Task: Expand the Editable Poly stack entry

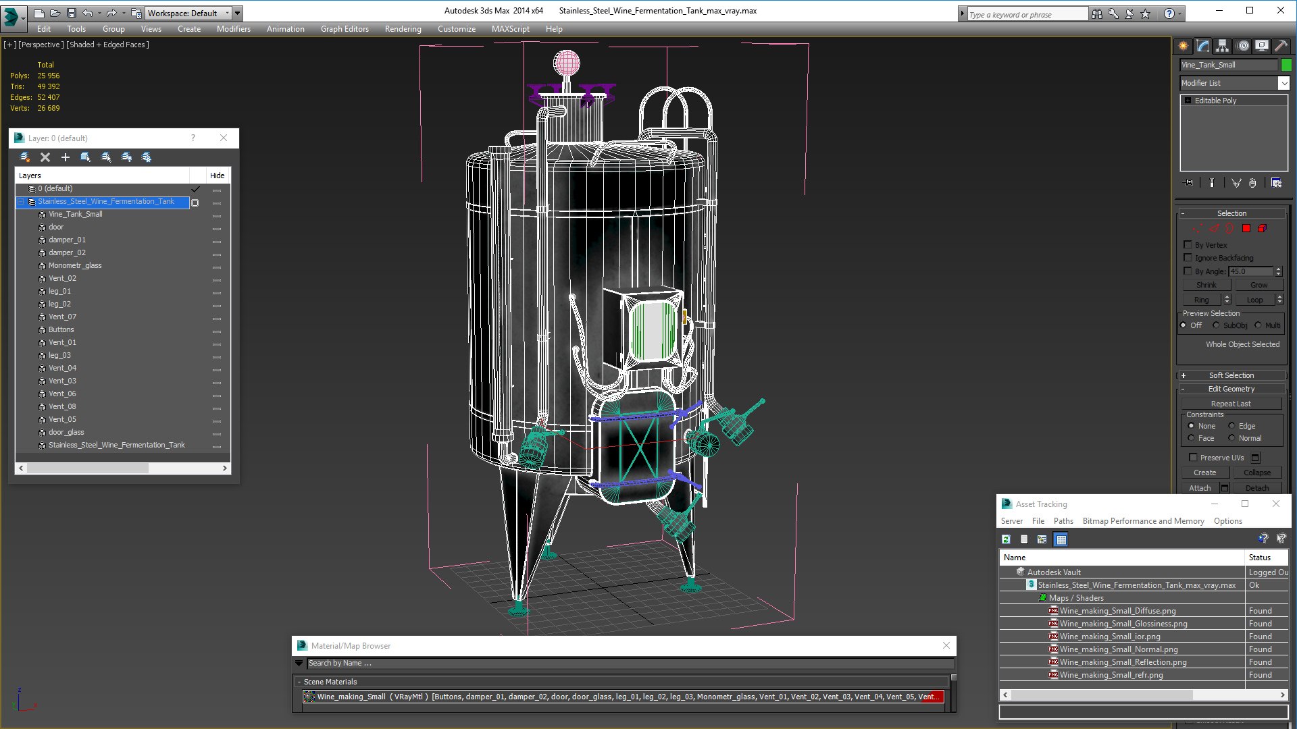Action: (1188, 101)
